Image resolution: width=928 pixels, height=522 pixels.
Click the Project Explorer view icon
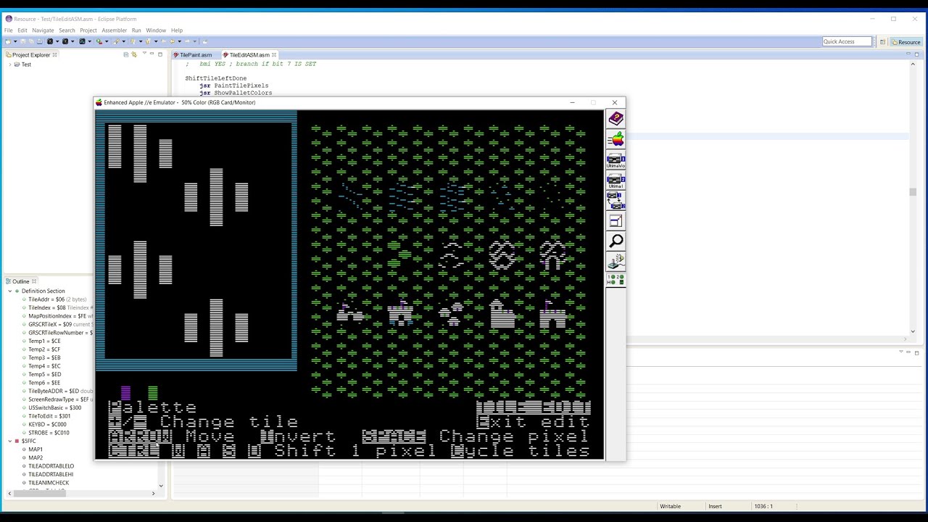[8, 55]
